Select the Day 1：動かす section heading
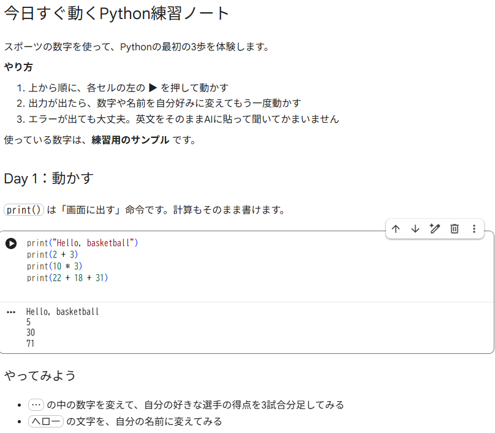 point(48,178)
